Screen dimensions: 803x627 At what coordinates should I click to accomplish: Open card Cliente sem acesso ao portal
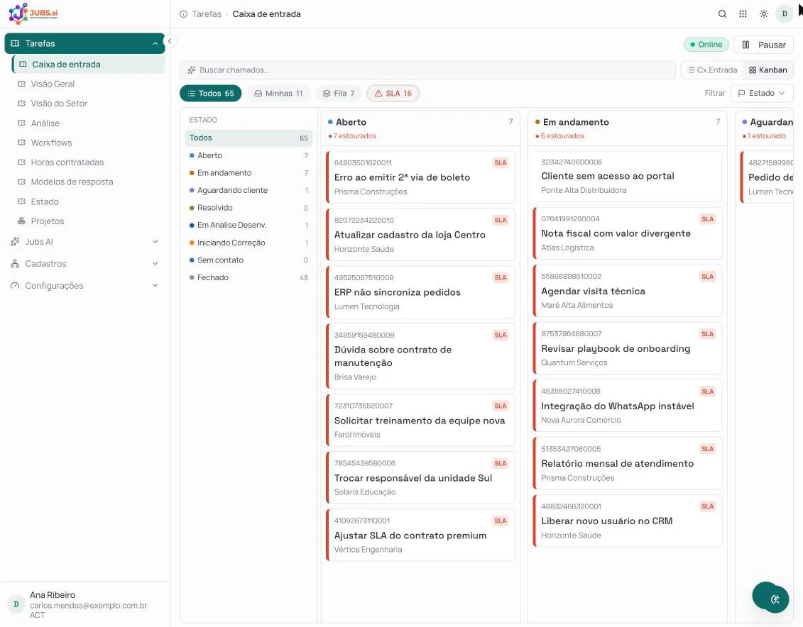628,176
